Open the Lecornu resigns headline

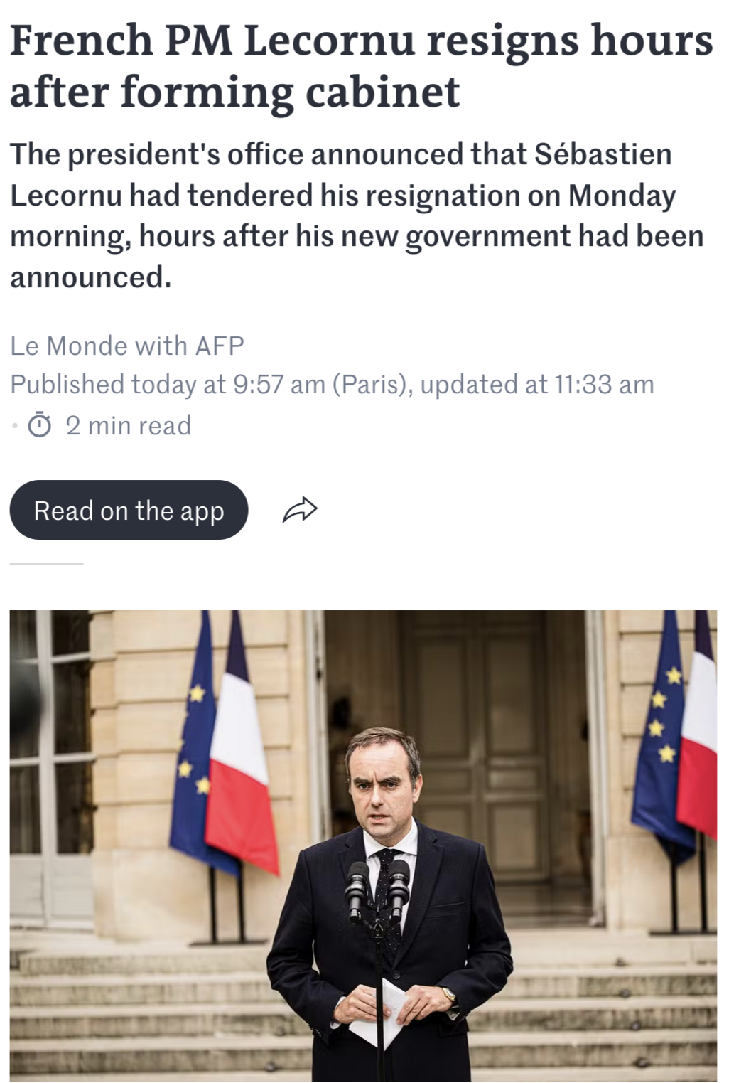pyautogui.click(x=361, y=65)
